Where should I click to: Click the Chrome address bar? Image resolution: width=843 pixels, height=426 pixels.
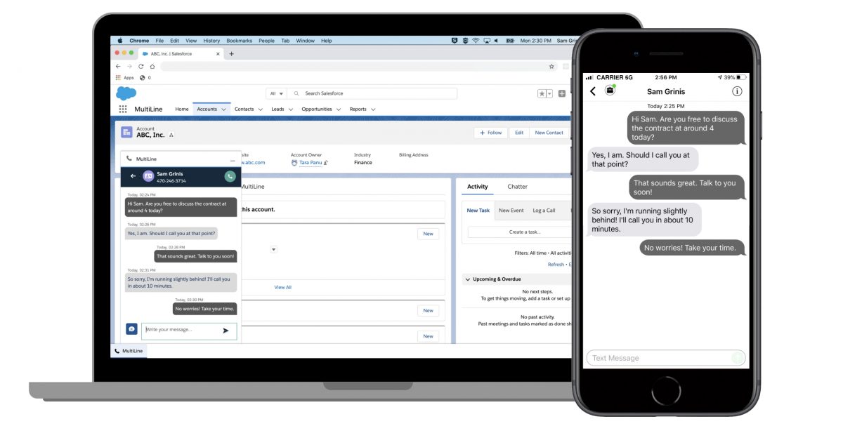[x=360, y=66]
